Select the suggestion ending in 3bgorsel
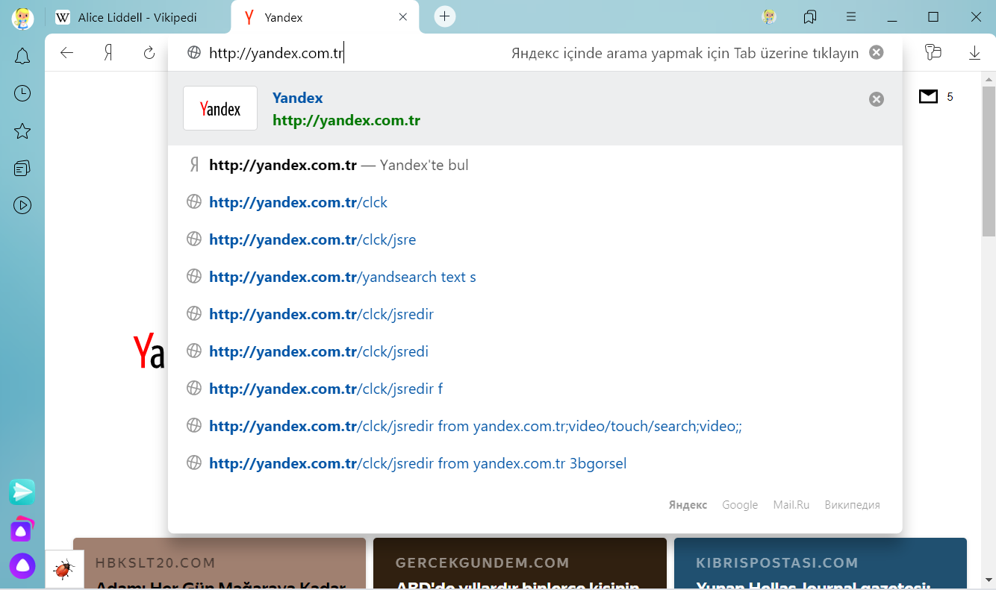 535,463
